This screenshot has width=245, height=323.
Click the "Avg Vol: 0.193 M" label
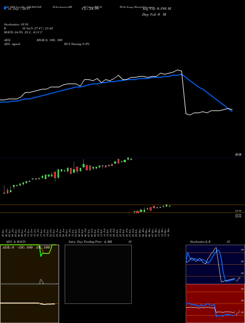click(x=157, y=9)
